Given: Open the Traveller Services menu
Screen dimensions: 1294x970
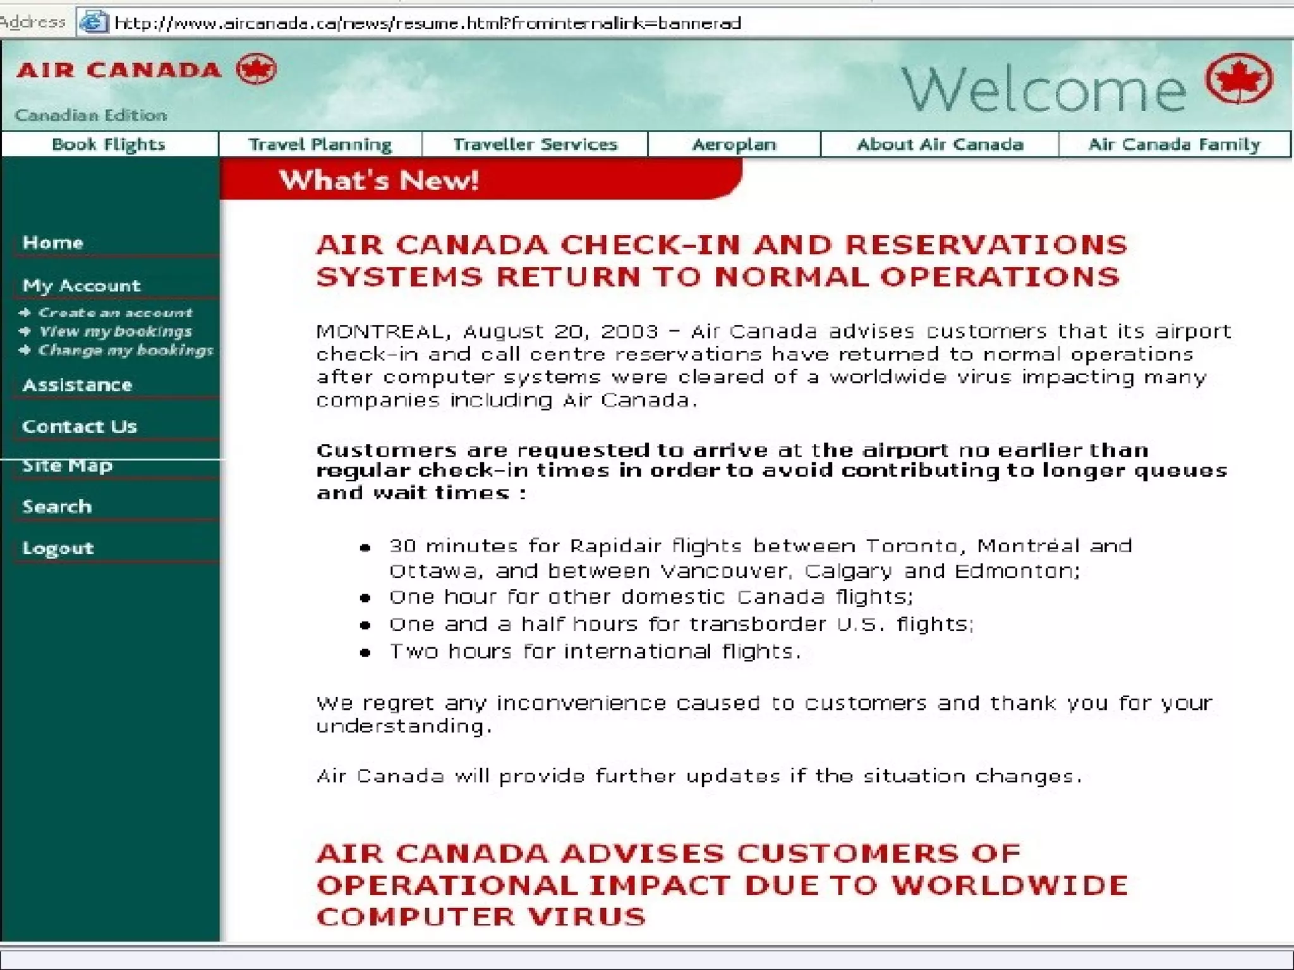Looking at the screenshot, I should coord(535,145).
